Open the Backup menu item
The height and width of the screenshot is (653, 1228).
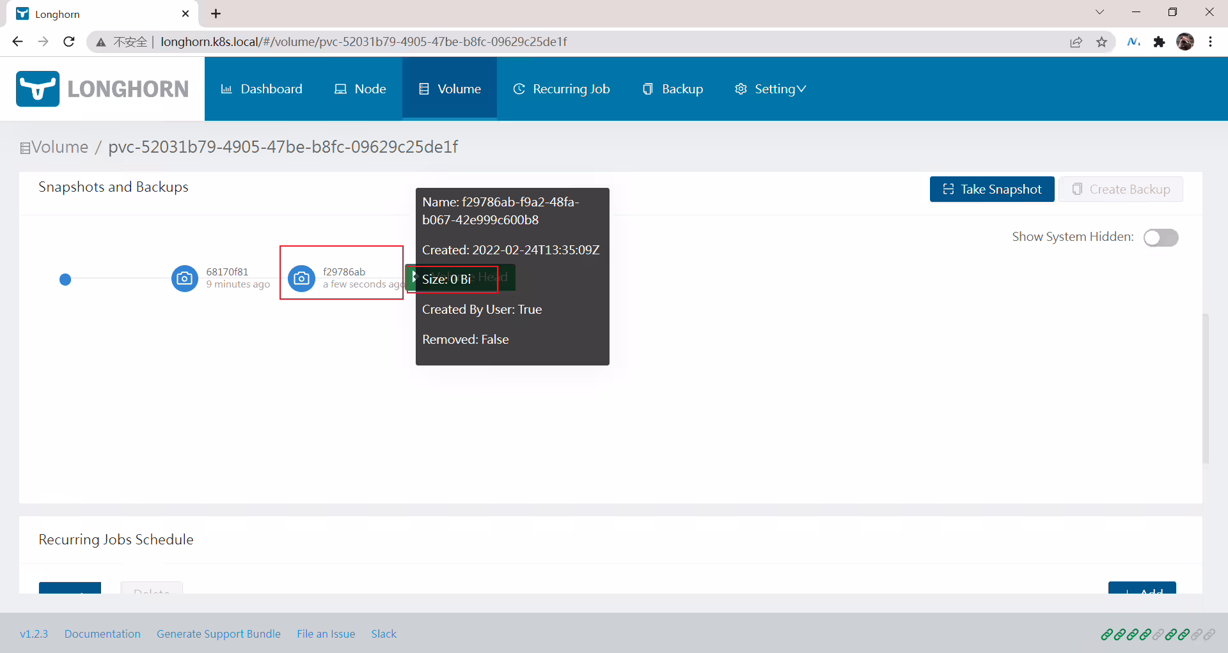[673, 89]
